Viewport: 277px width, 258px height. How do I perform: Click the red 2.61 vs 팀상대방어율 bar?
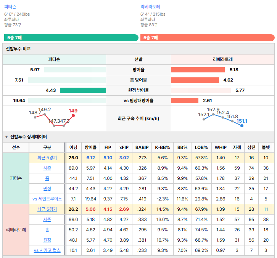tap(185, 101)
